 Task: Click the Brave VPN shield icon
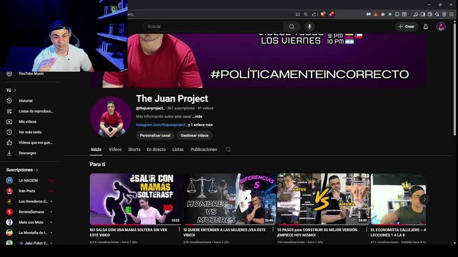(444, 14)
